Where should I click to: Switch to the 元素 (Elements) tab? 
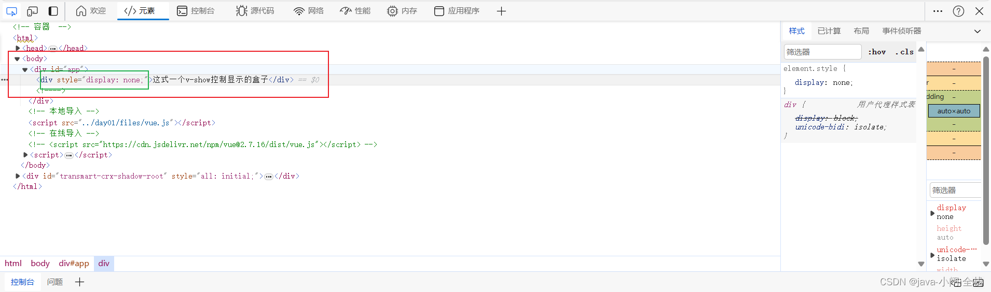coord(140,11)
